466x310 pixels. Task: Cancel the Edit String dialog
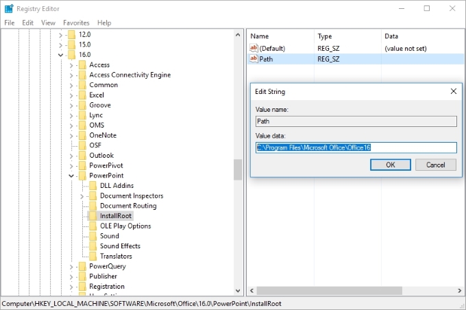click(x=435, y=165)
